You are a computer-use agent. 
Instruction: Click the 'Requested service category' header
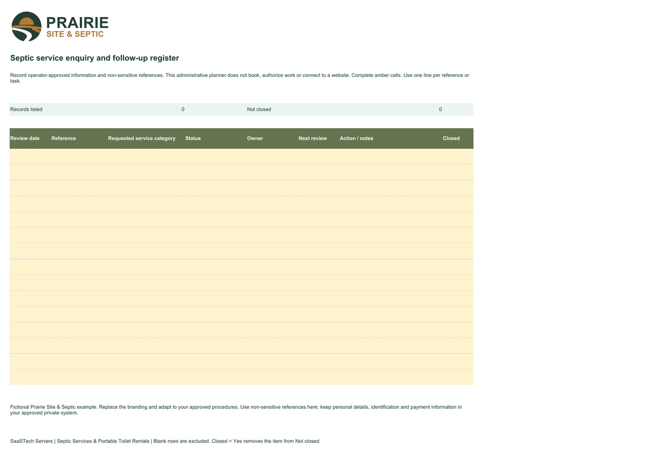click(x=142, y=138)
